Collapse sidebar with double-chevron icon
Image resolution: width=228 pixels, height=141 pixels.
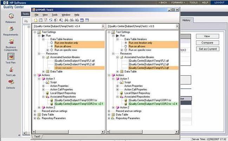pyautogui.click(x=19, y=135)
